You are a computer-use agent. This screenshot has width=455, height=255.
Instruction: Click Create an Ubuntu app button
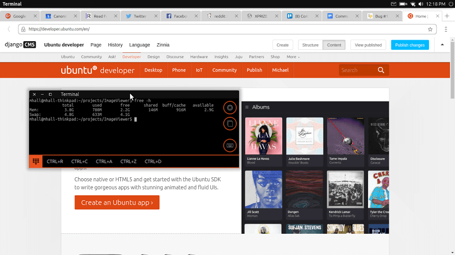click(117, 202)
